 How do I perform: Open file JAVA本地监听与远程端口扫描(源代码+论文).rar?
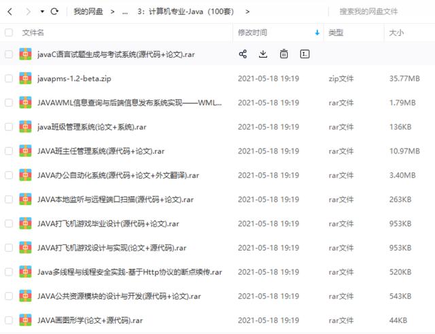(116, 200)
